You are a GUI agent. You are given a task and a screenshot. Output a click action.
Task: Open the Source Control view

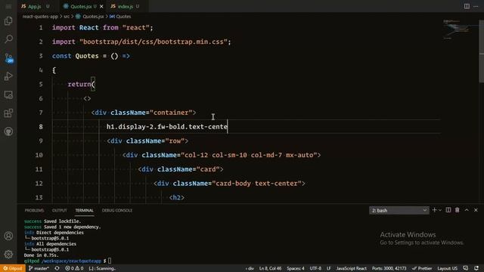(x=8, y=57)
